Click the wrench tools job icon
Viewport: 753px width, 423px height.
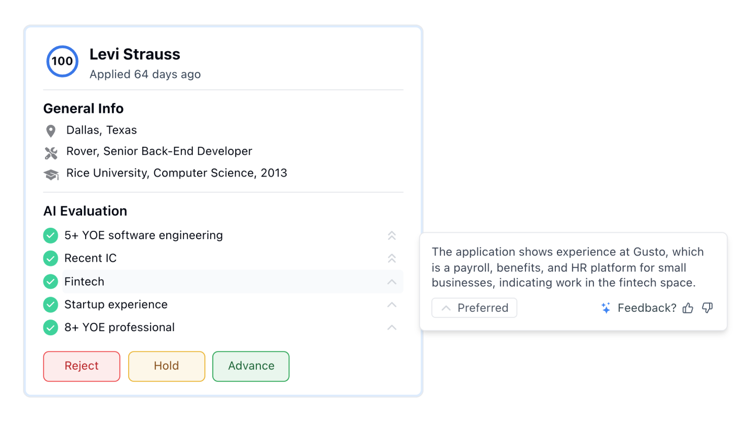[51, 152]
